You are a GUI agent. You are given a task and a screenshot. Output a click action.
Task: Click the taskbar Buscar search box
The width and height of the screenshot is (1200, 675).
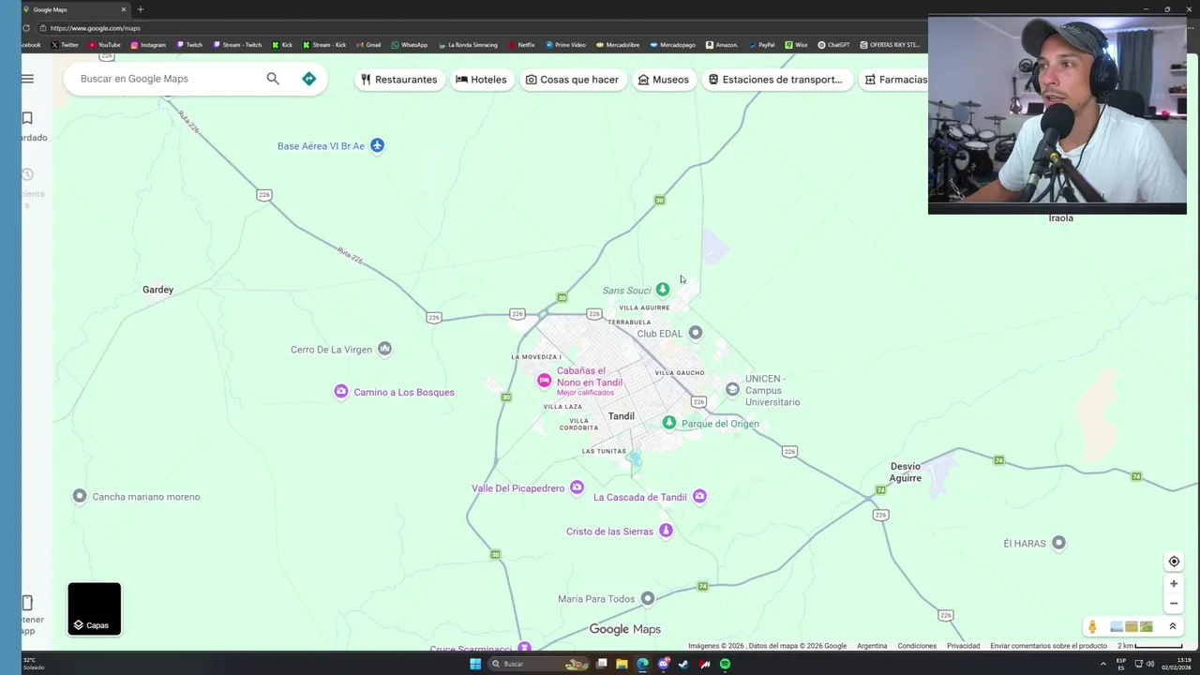[539, 664]
